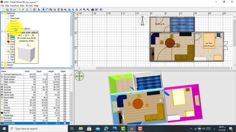Open the Help menu
Viewport: 236px width, 132px height.
(36, 6)
